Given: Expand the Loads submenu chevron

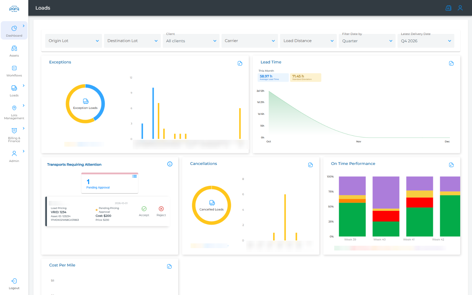Looking at the screenshot, I should click(x=24, y=86).
